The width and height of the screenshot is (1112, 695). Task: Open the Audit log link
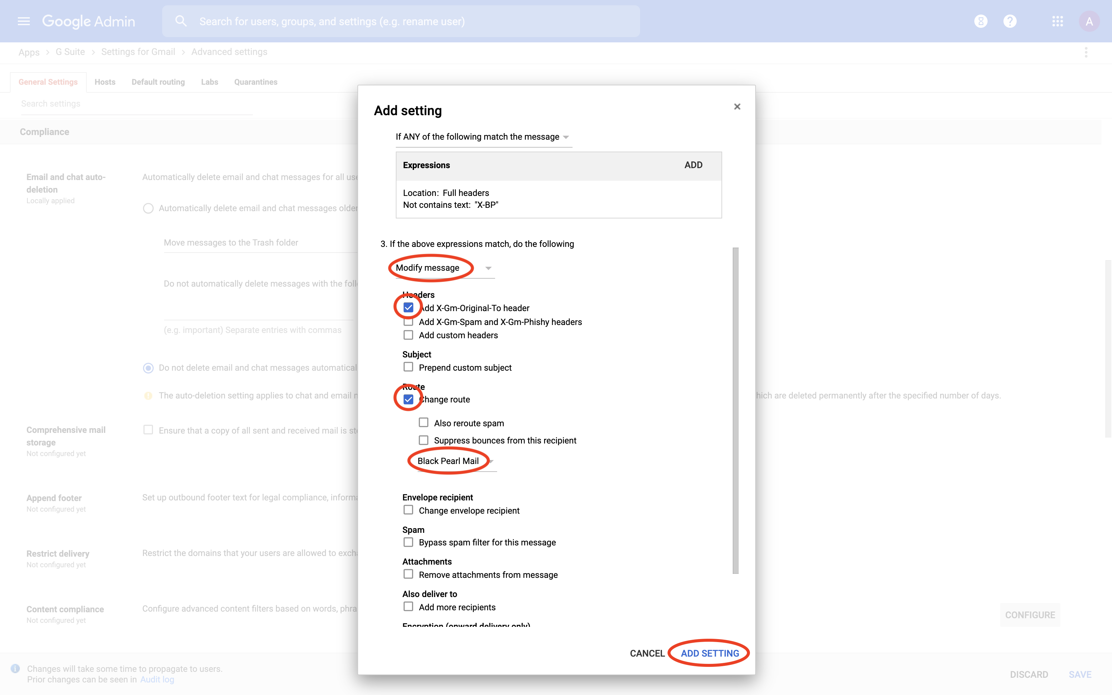pyautogui.click(x=157, y=679)
